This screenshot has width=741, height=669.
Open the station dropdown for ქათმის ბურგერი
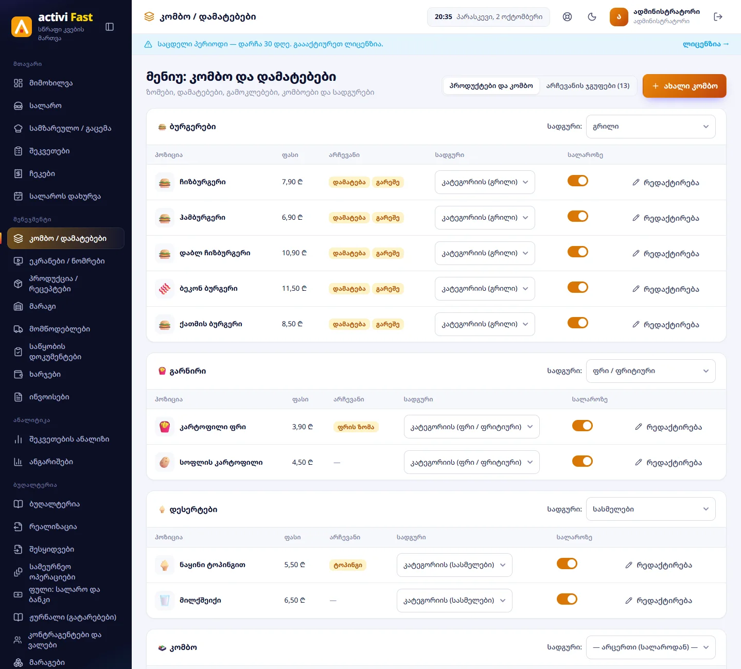[x=485, y=324]
